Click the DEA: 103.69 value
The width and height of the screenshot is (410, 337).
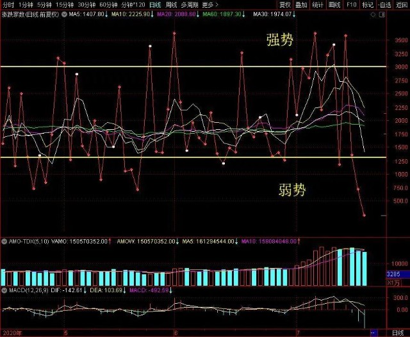(x=106, y=290)
